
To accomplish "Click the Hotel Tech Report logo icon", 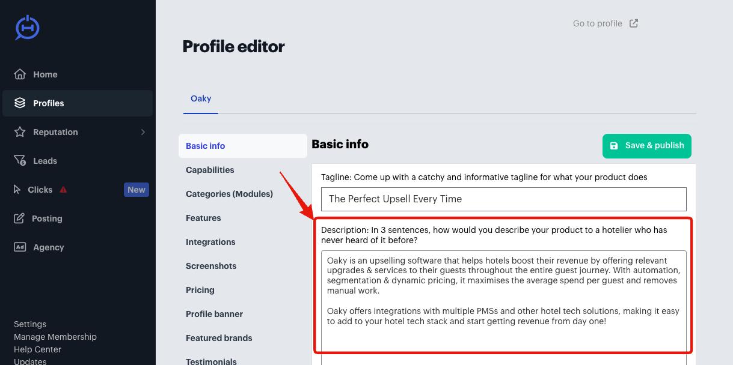I will click(27, 28).
